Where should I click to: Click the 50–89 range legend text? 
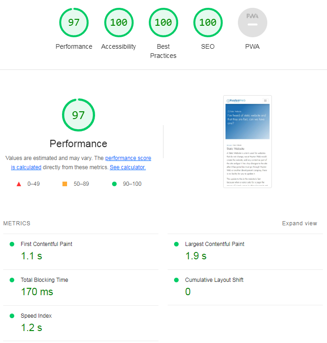pyautogui.click(x=81, y=184)
